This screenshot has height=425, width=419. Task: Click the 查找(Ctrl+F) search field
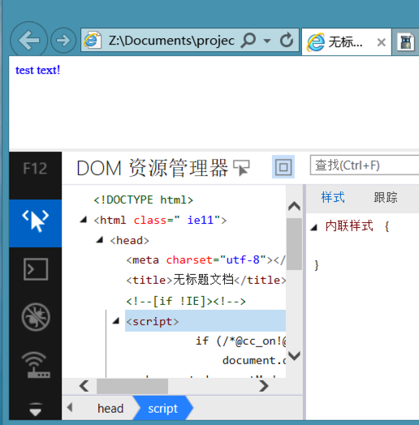click(365, 165)
